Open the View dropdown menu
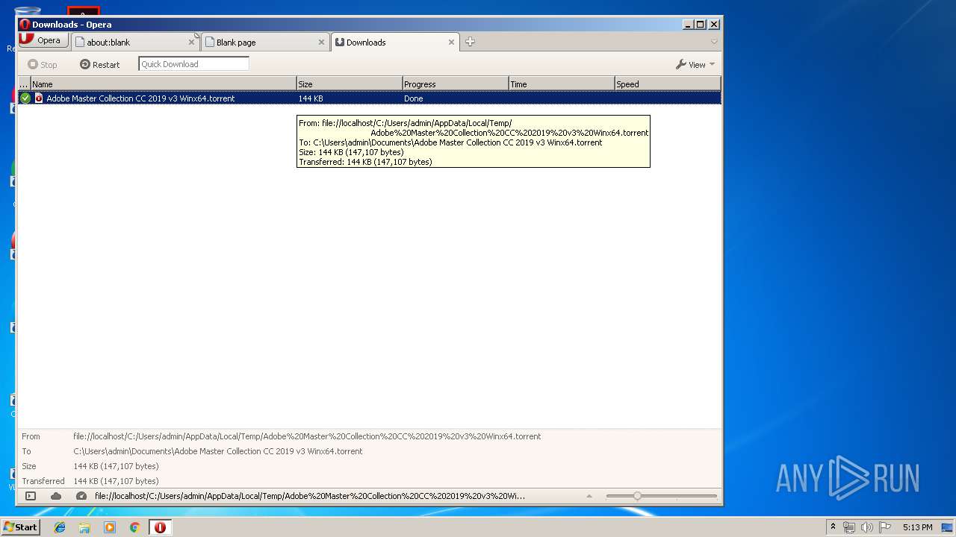 coord(695,64)
